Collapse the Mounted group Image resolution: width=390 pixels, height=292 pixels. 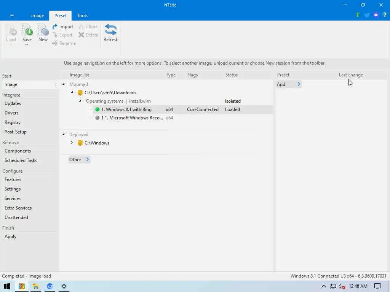pyautogui.click(x=64, y=84)
